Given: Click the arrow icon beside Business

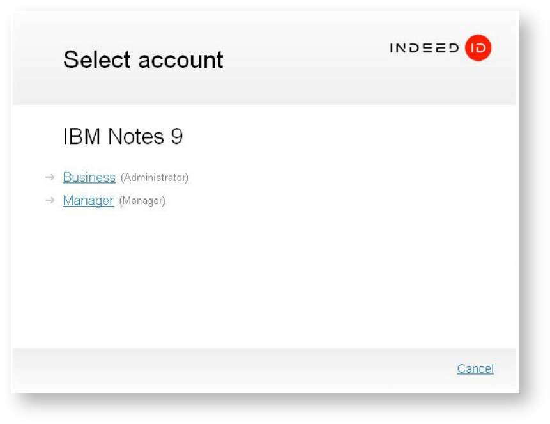Looking at the screenshot, I should coord(50,177).
